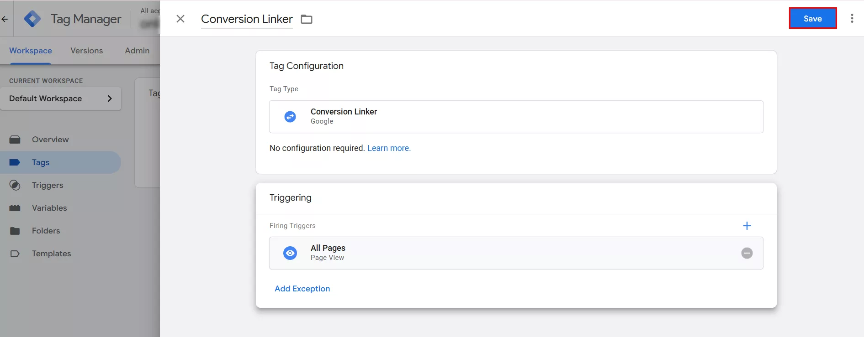Click Add Exception link
This screenshot has width=864, height=337.
point(302,289)
